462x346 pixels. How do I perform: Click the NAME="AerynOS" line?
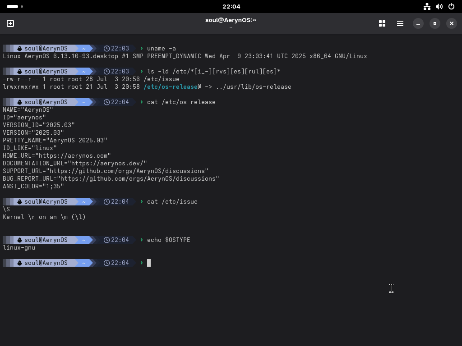28,110
